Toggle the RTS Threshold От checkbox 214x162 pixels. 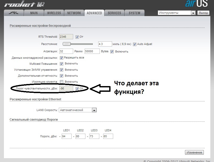coord(77,37)
